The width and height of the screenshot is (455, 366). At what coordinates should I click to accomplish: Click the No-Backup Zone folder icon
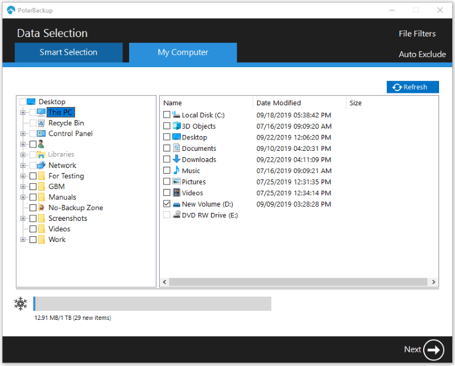point(42,208)
